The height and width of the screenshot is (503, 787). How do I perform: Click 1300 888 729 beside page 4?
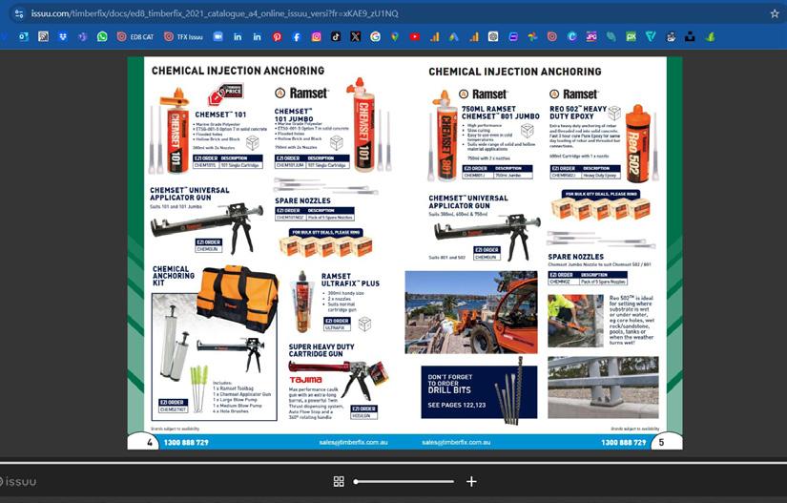[186, 442]
